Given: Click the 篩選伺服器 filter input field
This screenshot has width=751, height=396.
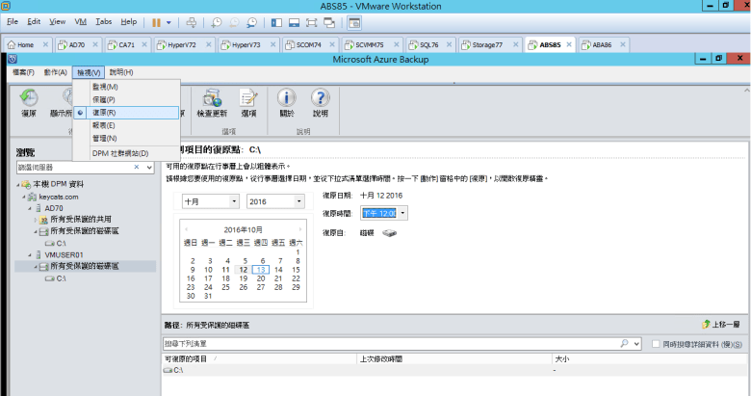Looking at the screenshot, I should [x=79, y=167].
